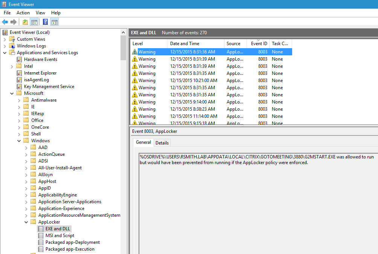Select the Hardware Events log icon
Viewport: 378px width, 254px height.
19,59
